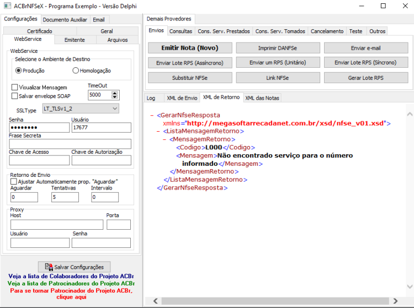Show the XML das Notas tab
Screen dimensions: 414x308
click(x=262, y=98)
